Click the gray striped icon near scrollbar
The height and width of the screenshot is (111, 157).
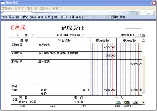tap(136, 102)
